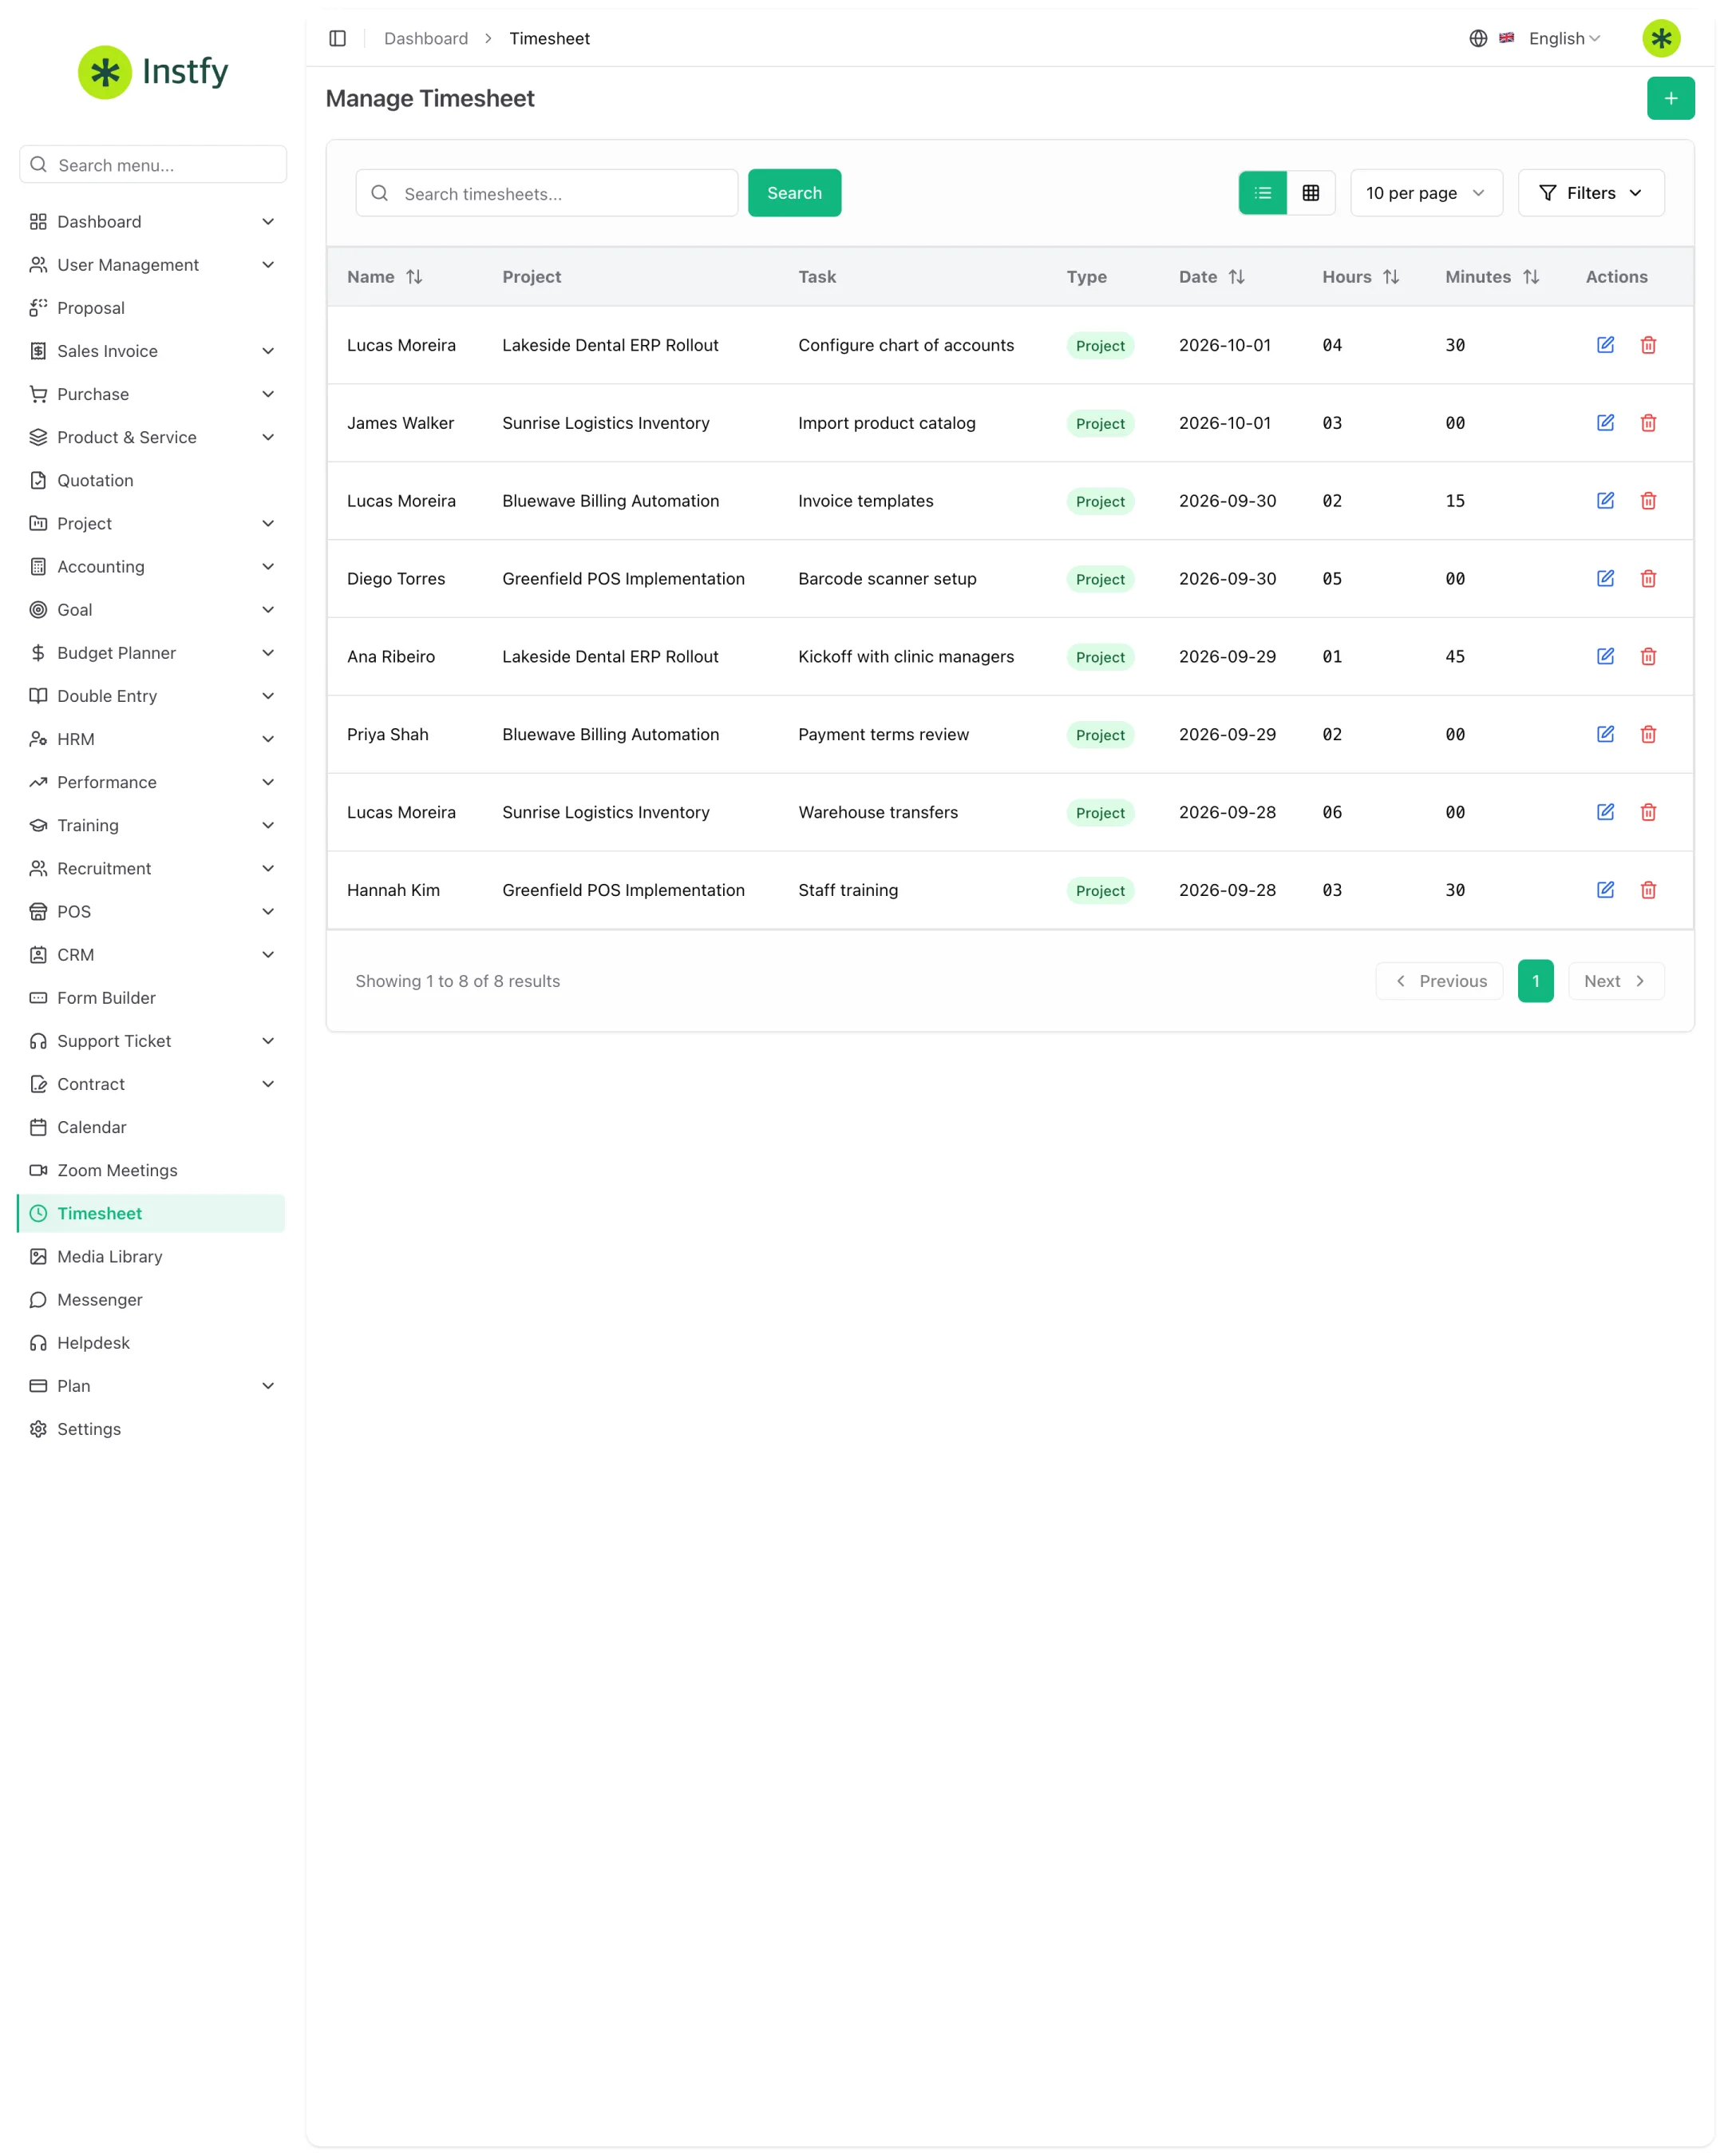Click the Instfy logo
The width and height of the screenshot is (1724, 2156).
click(153, 72)
